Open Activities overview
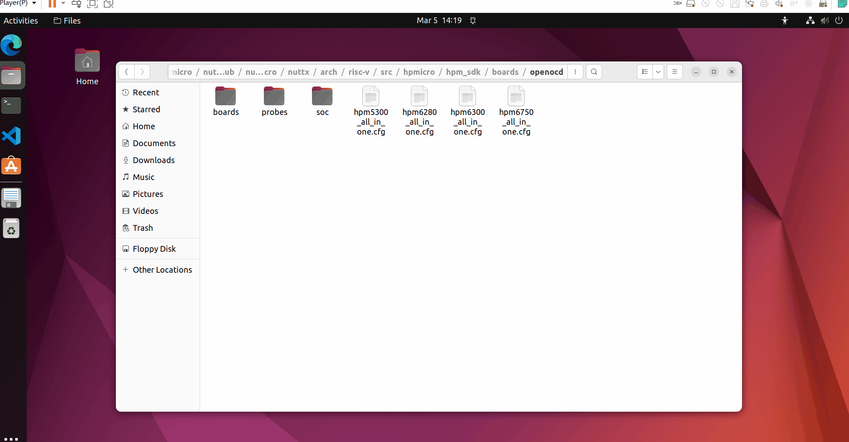The image size is (849, 442). tap(21, 20)
